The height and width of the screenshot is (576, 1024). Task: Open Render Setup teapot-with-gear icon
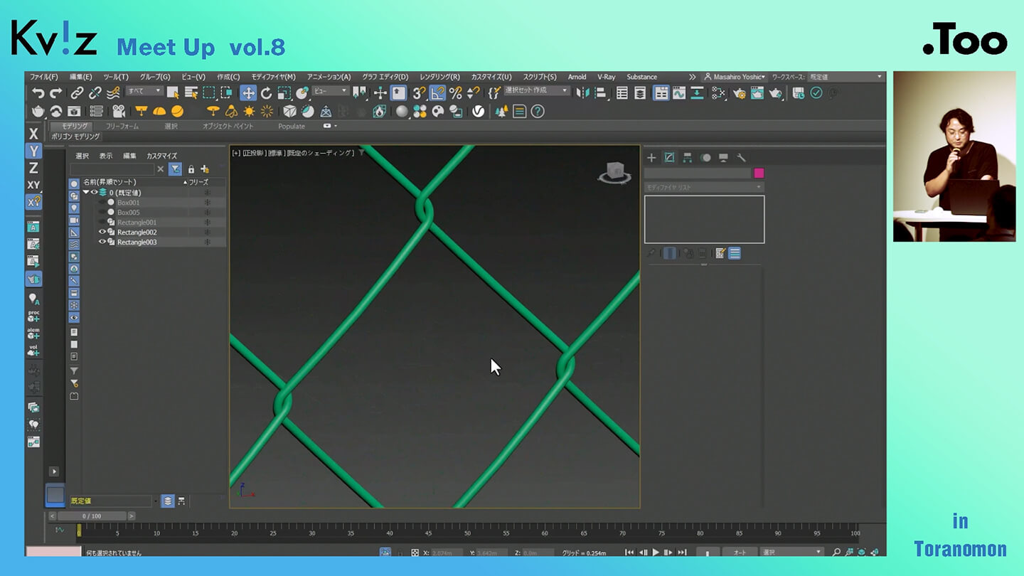739,93
